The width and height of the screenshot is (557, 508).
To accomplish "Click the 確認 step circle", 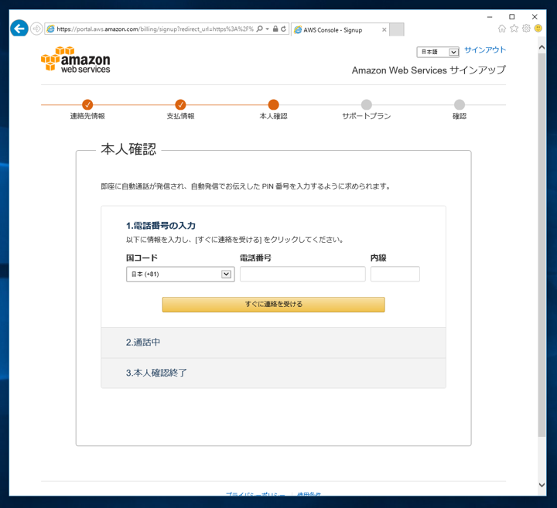I will pyautogui.click(x=460, y=104).
